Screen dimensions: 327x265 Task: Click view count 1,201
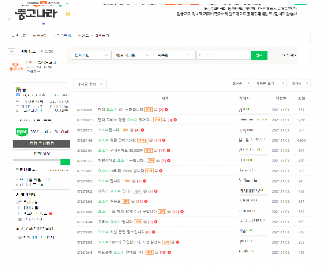[301, 120]
